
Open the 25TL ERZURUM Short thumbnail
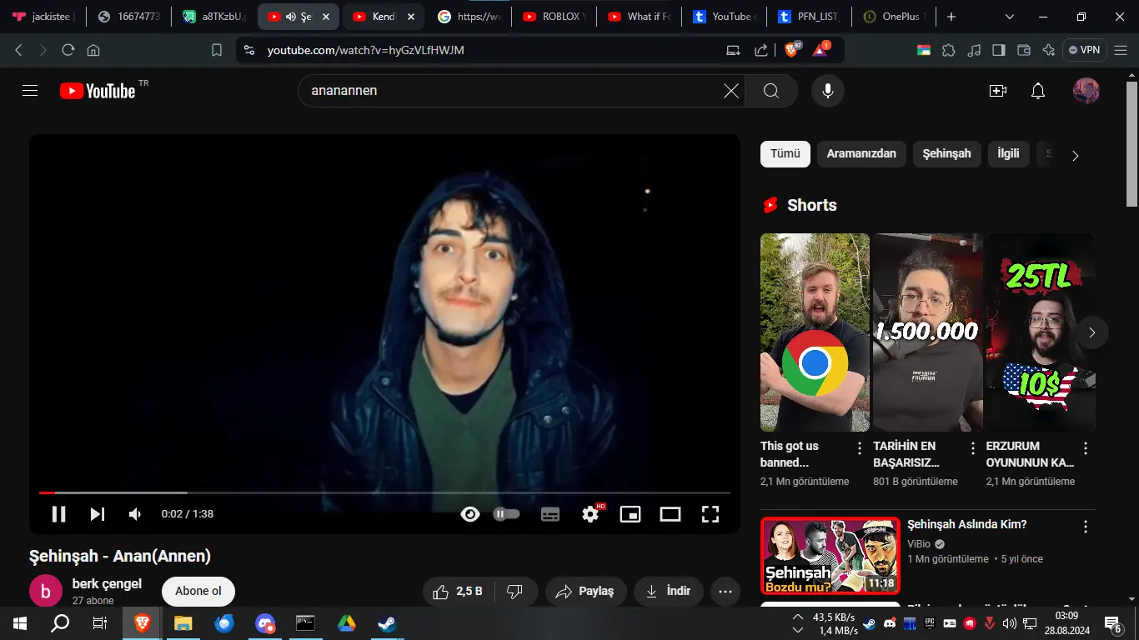click(x=1041, y=332)
